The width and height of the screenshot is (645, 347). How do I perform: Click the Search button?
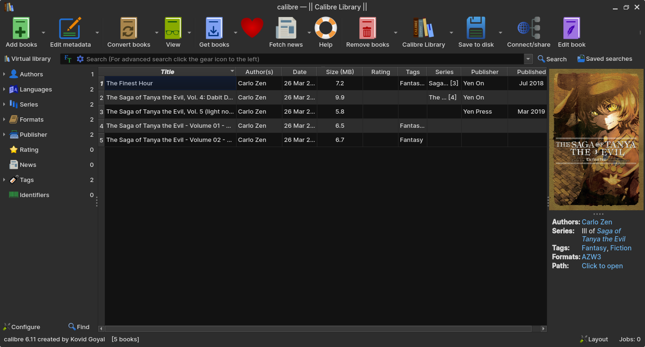tap(552, 59)
